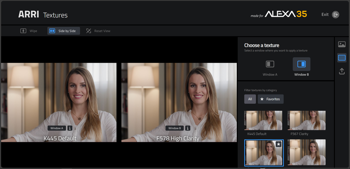Click the 'F578 High Clarity' caption
Viewport: 350px width, 169px height.
click(178, 138)
